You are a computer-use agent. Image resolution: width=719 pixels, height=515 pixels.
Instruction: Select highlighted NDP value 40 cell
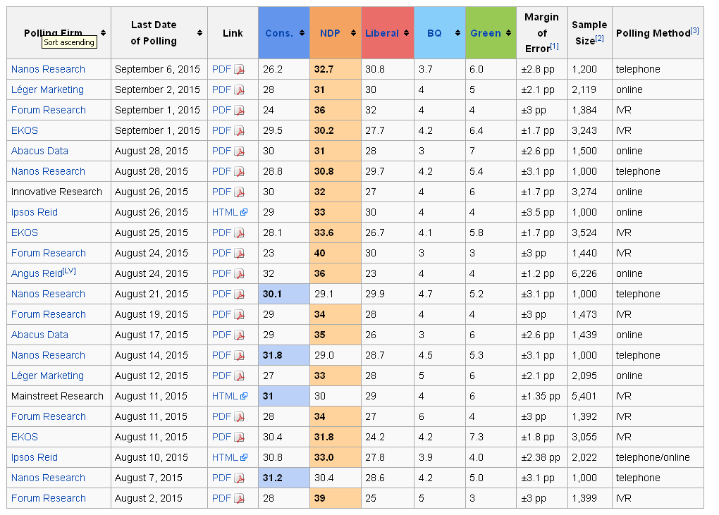pyautogui.click(x=336, y=253)
